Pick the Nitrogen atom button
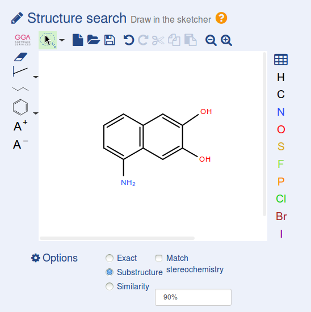This screenshot has height=312, width=311. coord(281,112)
